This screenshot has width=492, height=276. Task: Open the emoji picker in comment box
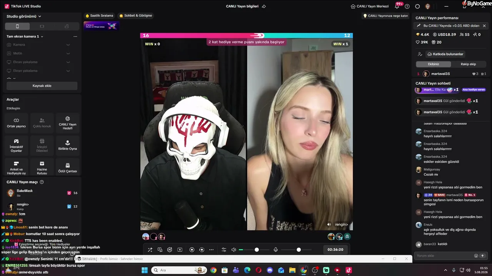(476, 256)
